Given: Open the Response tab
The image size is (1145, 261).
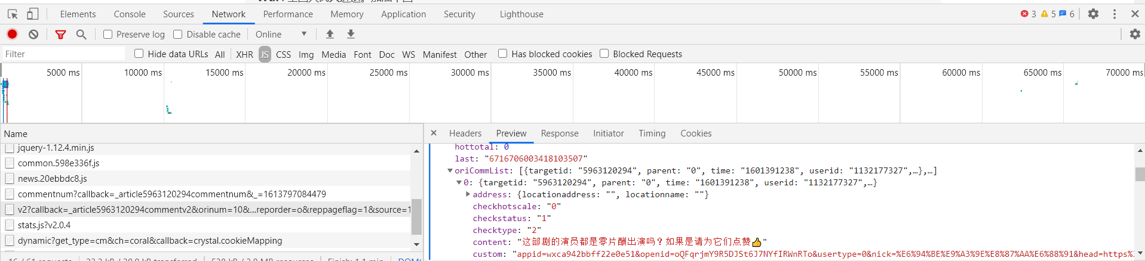Looking at the screenshot, I should coord(559,133).
